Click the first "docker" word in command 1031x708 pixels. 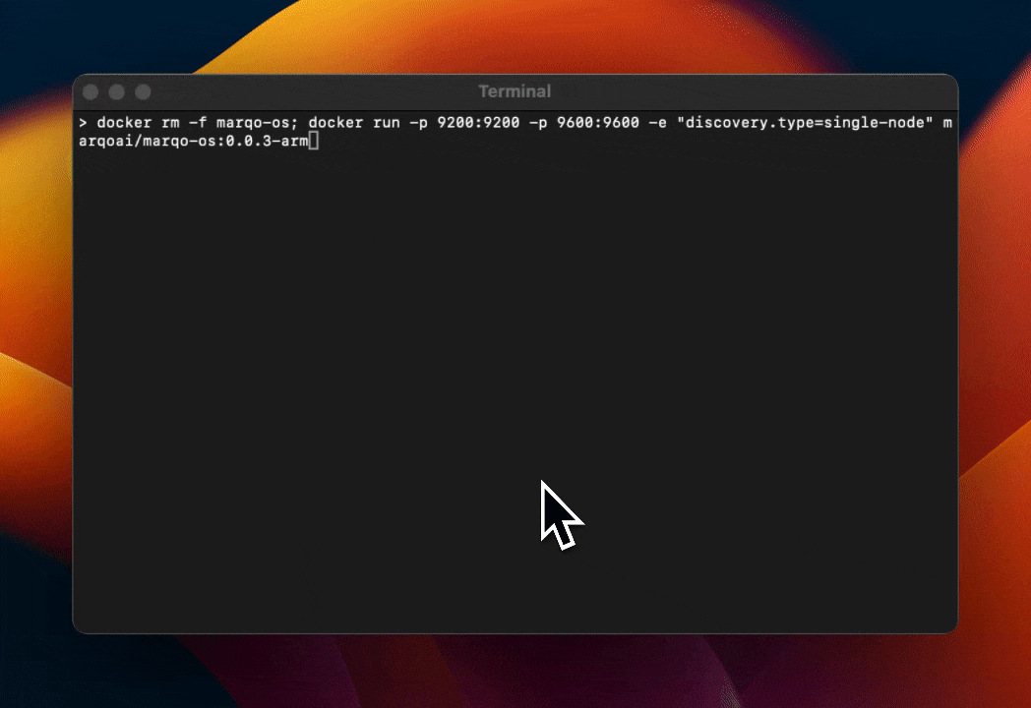(124, 124)
